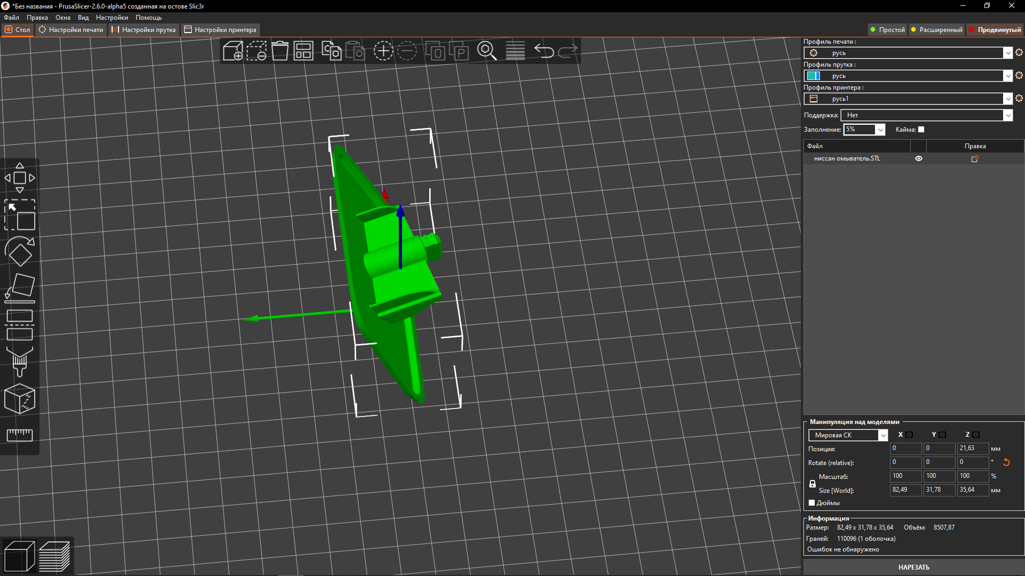Click the Copy toolbar icon
This screenshot has height=576, width=1025.
point(331,51)
